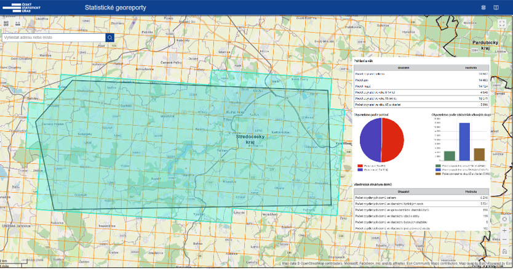
Task: Select the blue slice of the pie chart
Action: tap(370, 140)
